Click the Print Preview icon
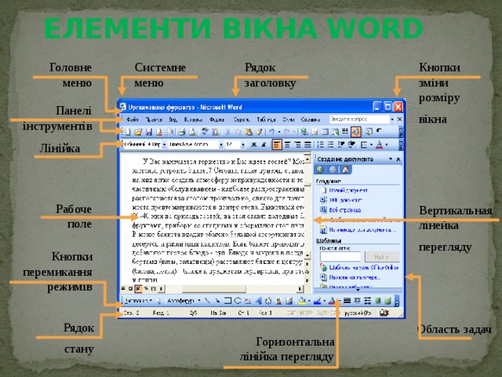 (192, 131)
